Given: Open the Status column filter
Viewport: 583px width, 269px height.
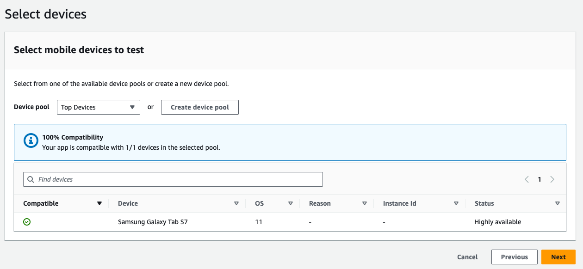Looking at the screenshot, I should coord(558,203).
